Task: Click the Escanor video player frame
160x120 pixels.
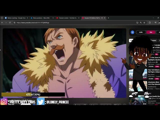Action: 64,63
